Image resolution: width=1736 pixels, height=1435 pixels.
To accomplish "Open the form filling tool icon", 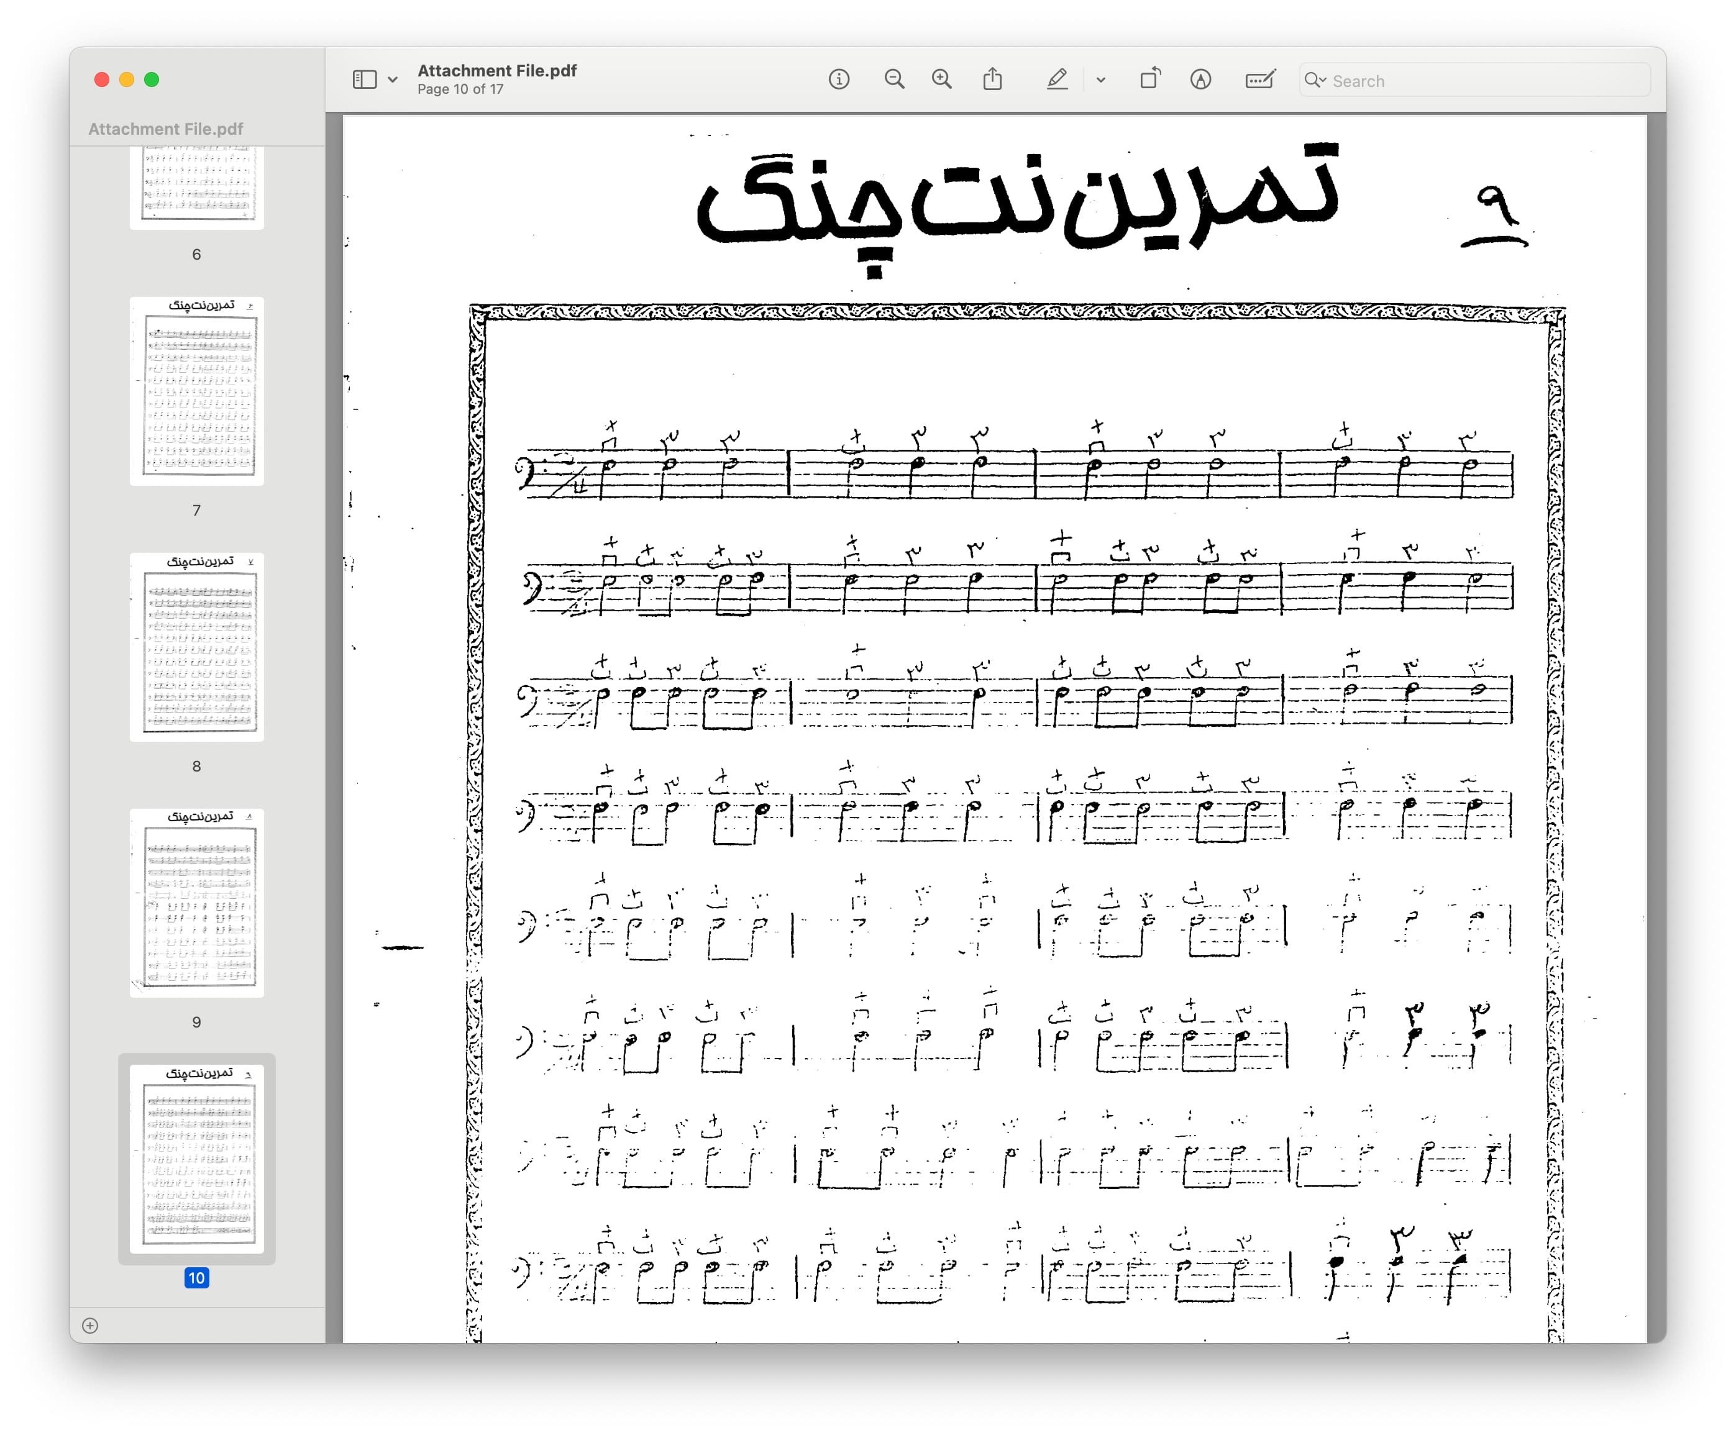I will [1260, 80].
